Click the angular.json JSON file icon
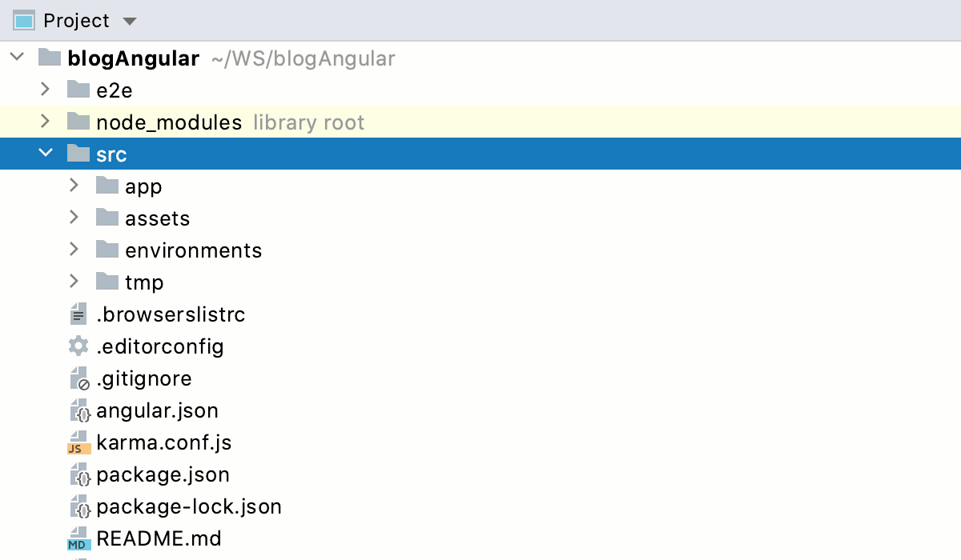 [78, 410]
